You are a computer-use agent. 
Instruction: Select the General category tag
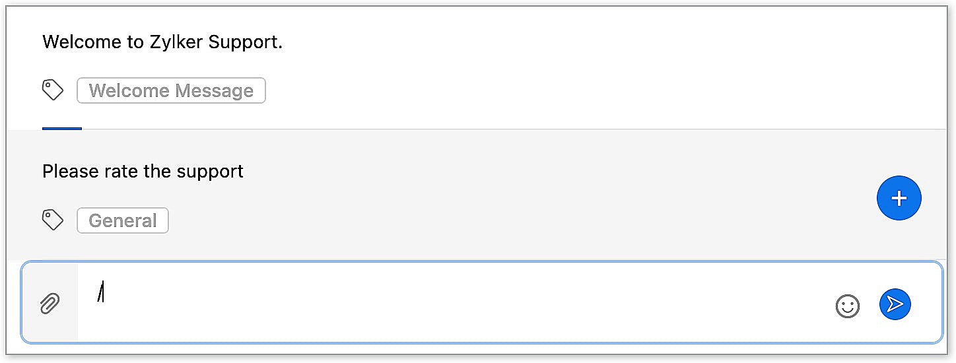pyautogui.click(x=123, y=220)
